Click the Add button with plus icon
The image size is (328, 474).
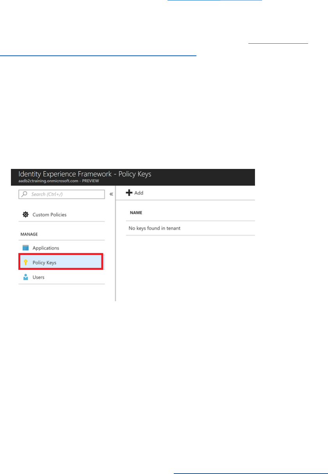135,193
